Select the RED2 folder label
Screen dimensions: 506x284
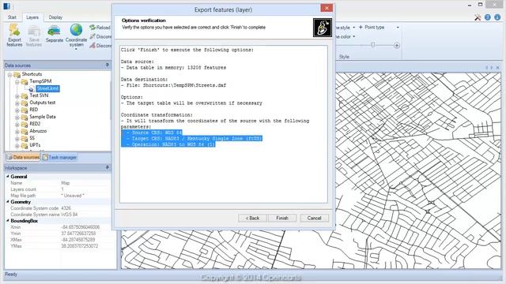[35, 124]
